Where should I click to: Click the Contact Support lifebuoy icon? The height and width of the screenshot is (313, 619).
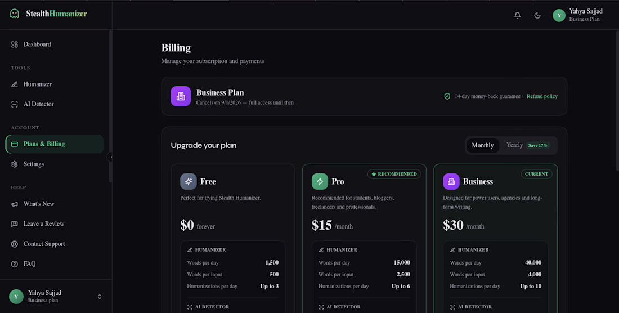(15, 244)
